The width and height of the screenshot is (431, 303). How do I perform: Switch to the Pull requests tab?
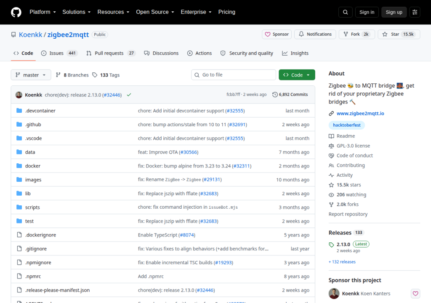click(x=111, y=53)
